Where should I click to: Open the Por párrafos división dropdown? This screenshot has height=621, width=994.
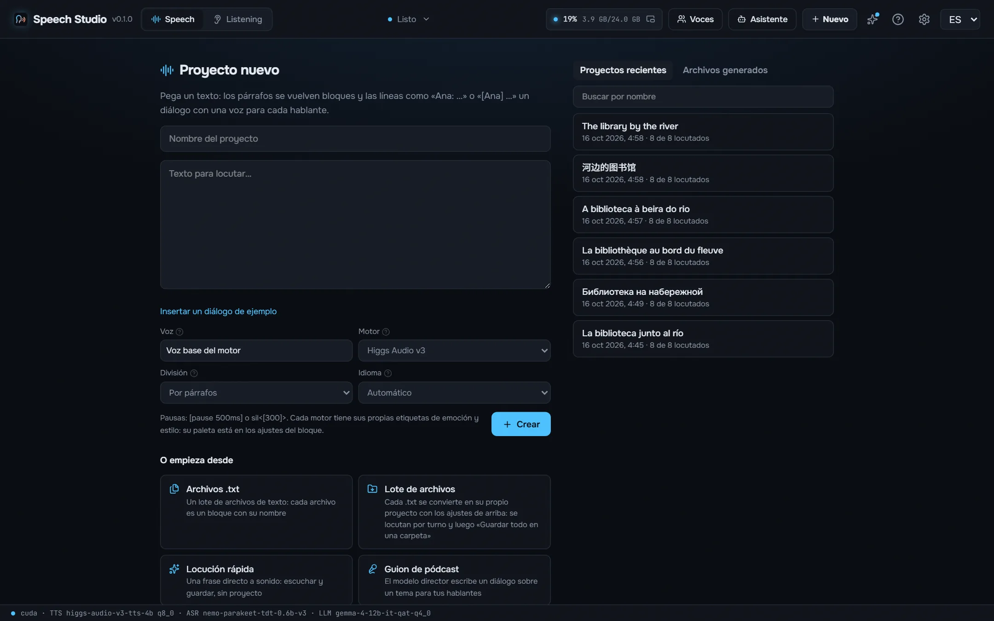tap(256, 393)
